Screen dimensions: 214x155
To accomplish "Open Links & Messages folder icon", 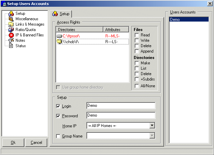I will coord(11,24).
